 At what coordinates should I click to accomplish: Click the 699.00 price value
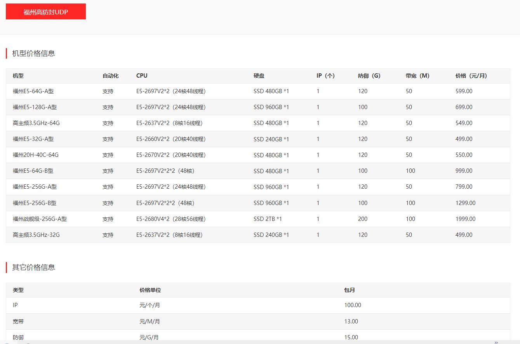pos(464,107)
